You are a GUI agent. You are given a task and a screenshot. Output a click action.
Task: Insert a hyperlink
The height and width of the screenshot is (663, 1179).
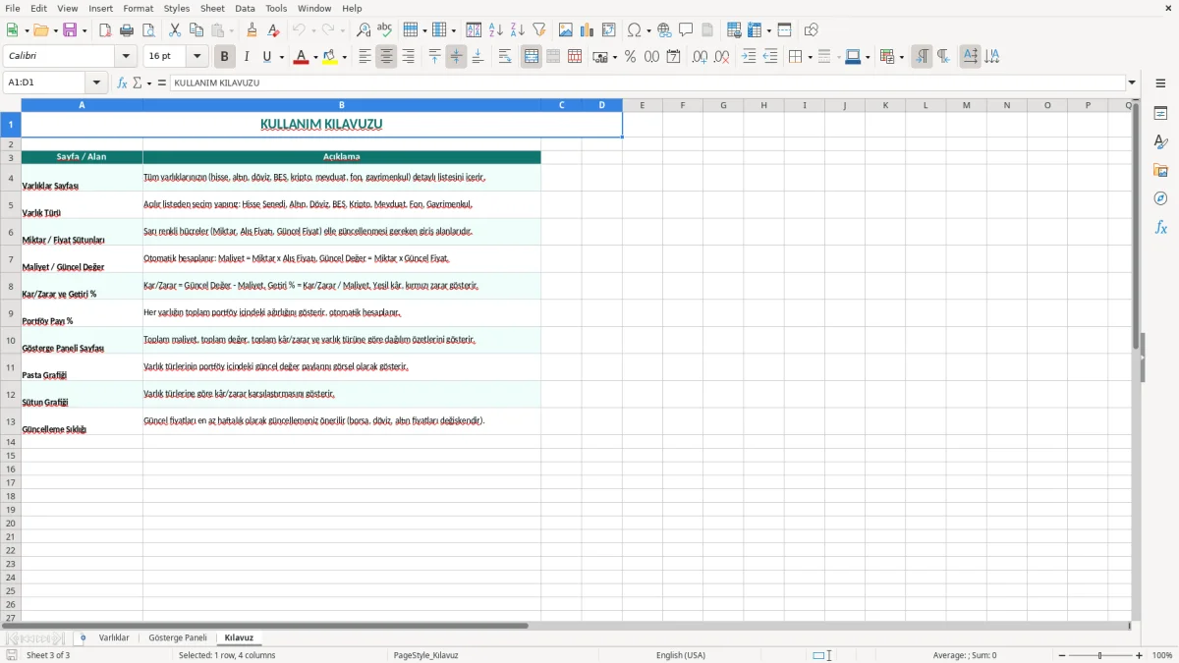click(664, 30)
